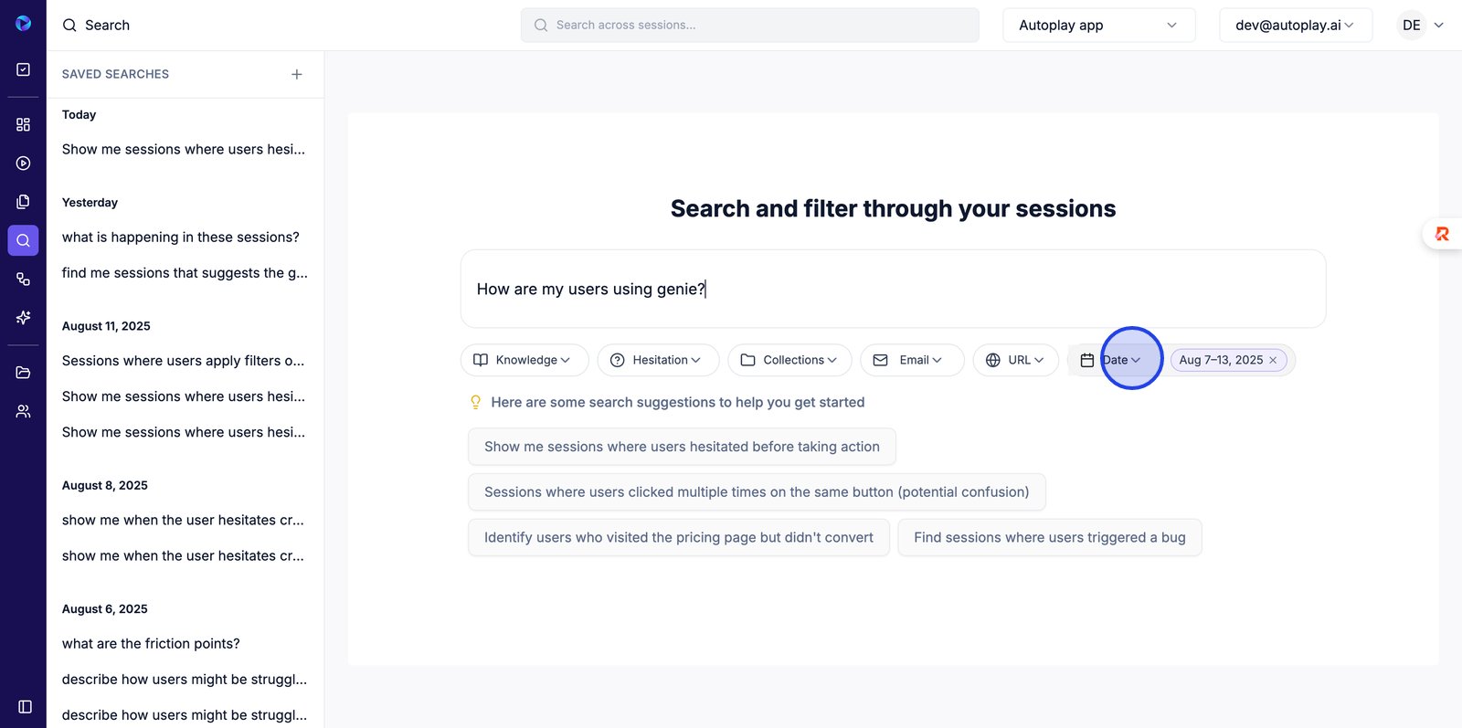The image size is (1462, 728).
Task: Expand the Knowledge filter dropdown
Action: [x=524, y=360]
